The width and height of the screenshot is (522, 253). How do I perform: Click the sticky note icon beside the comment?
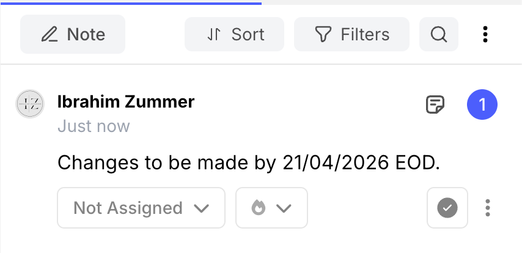tap(435, 105)
